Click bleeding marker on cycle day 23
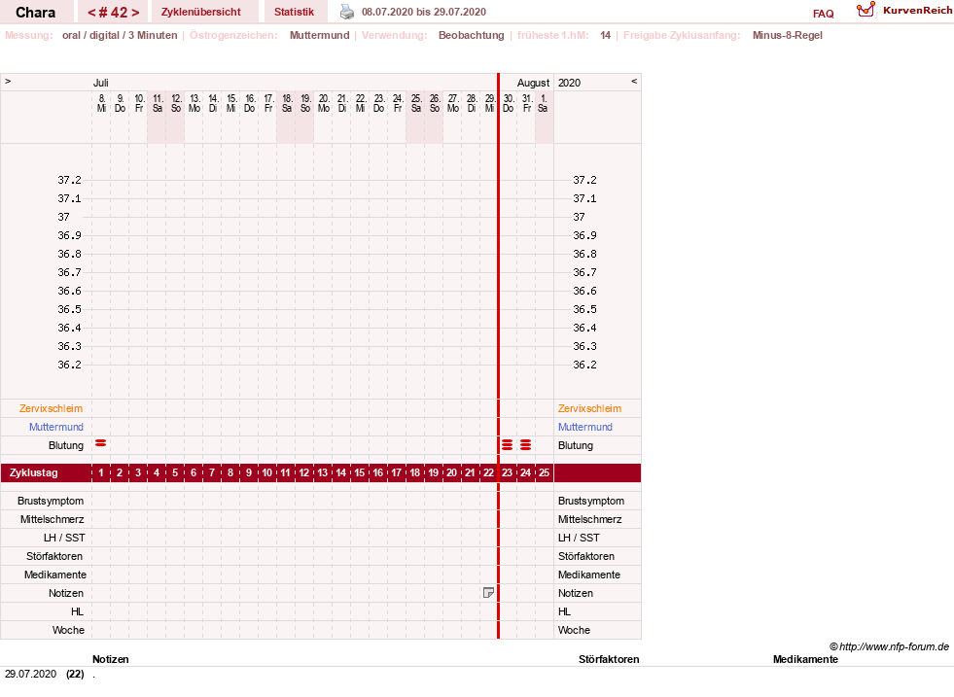The width and height of the screenshot is (954, 697). pos(507,445)
